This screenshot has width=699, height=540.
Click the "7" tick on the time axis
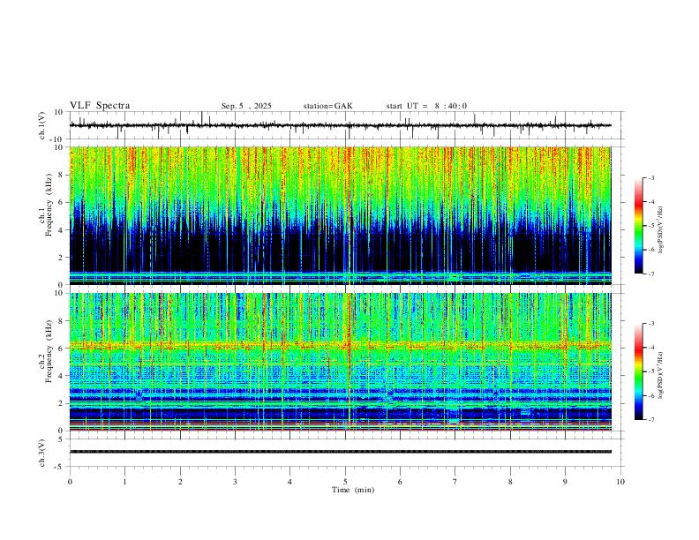(455, 482)
